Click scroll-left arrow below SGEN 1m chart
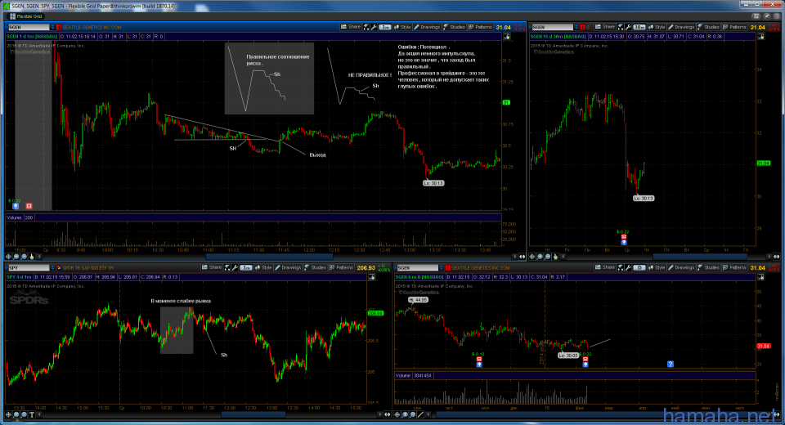The width and height of the screenshot is (785, 425). [x=39, y=257]
